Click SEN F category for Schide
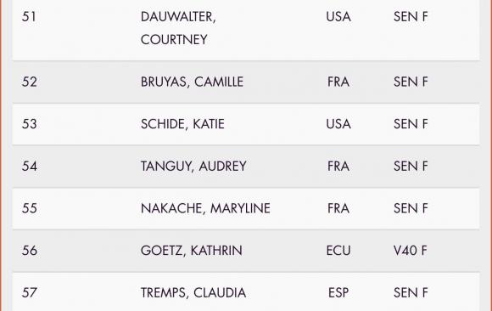The height and width of the screenshot is (311, 492). click(x=411, y=124)
